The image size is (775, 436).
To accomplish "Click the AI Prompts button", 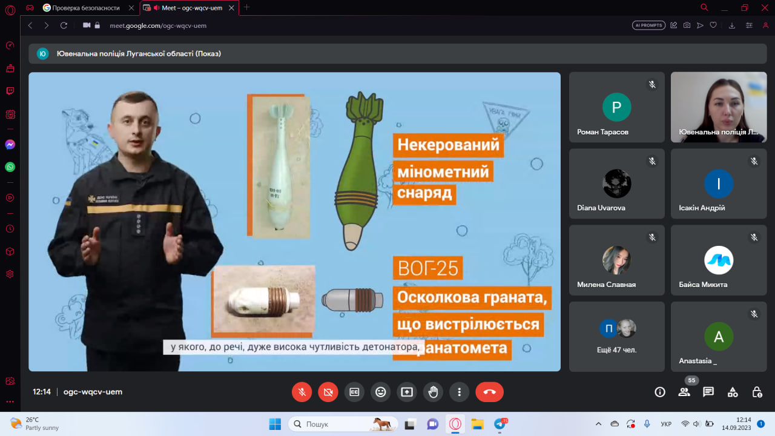I will [648, 25].
